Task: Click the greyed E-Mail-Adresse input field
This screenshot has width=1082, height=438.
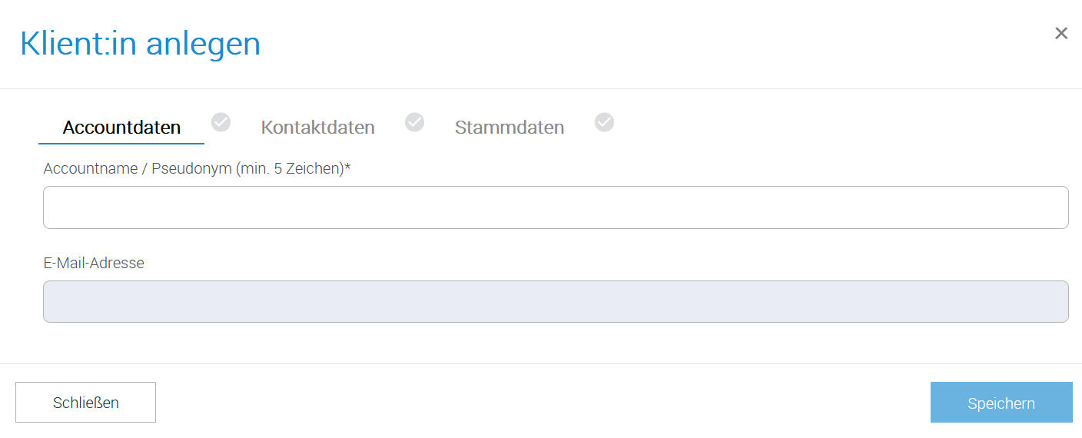Action: (x=556, y=301)
